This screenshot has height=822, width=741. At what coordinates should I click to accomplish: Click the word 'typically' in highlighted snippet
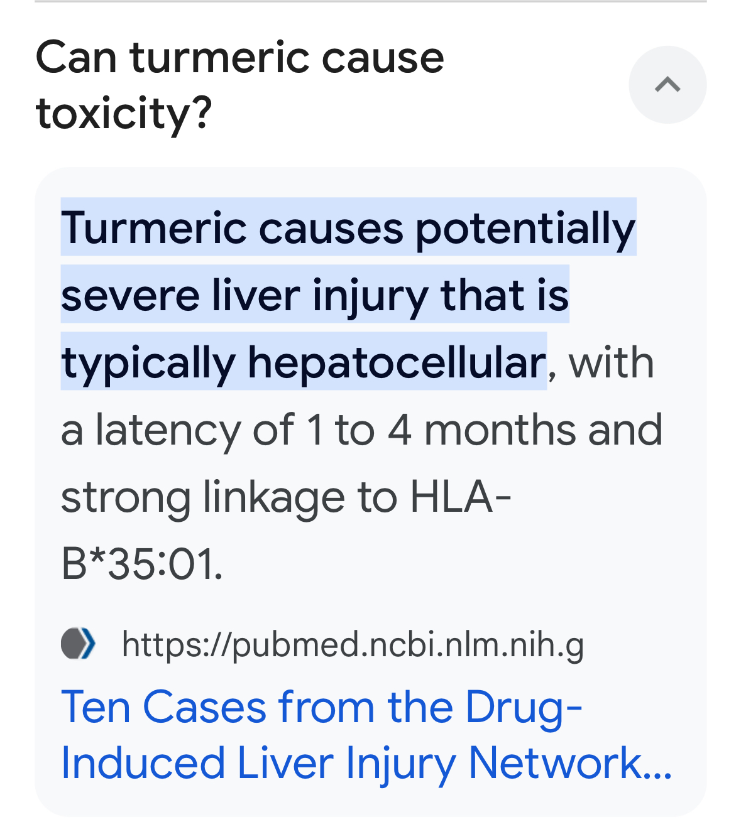(148, 364)
